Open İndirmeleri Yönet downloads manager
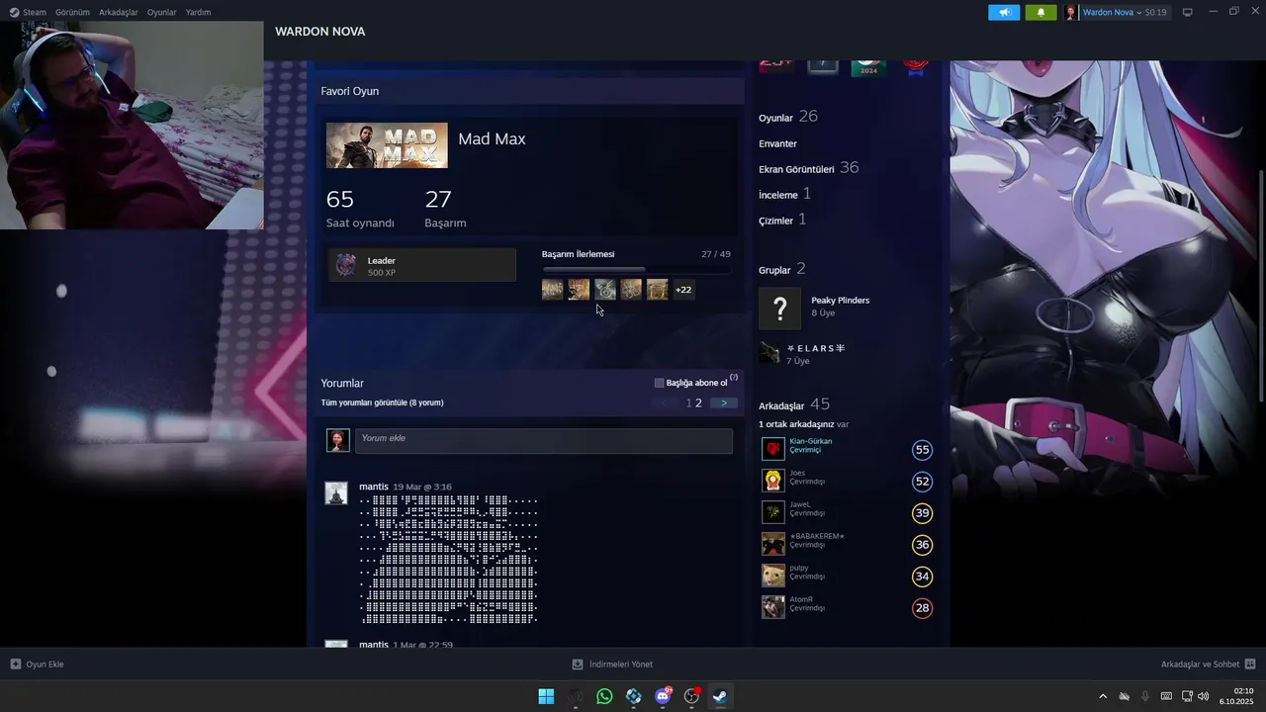Viewport: 1266px width, 712px height. click(x=612, y=665)
